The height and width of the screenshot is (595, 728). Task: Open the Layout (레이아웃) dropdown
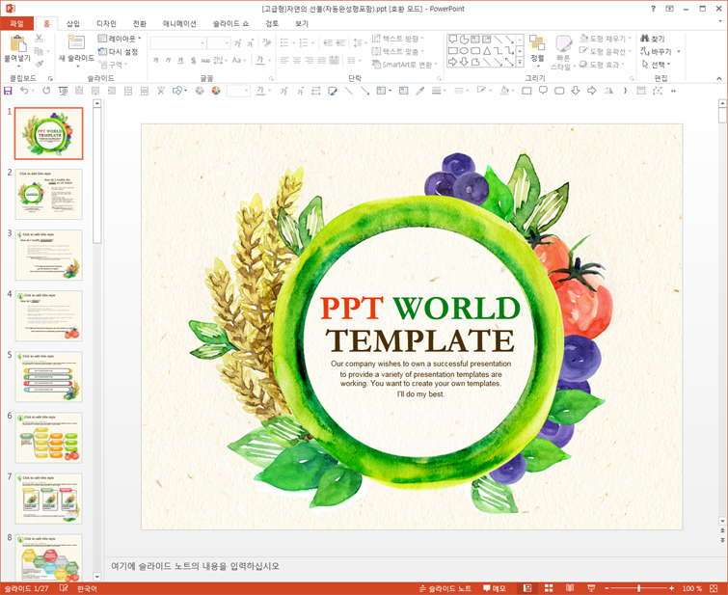coord(120,39)
